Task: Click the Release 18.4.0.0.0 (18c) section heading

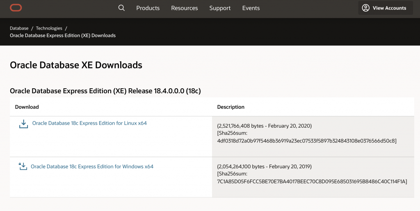Action: (105, 91)
